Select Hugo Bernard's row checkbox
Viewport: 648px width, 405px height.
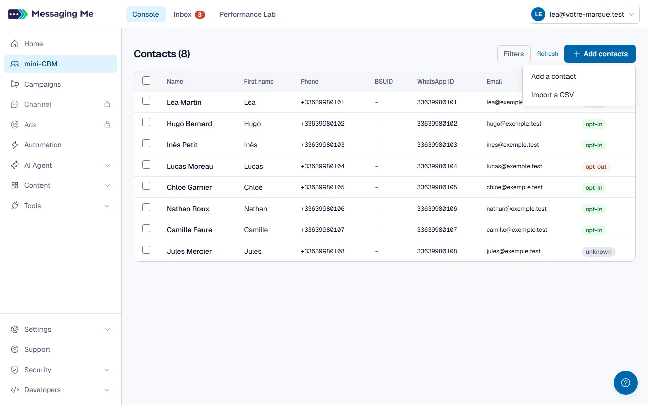[146, 122]
